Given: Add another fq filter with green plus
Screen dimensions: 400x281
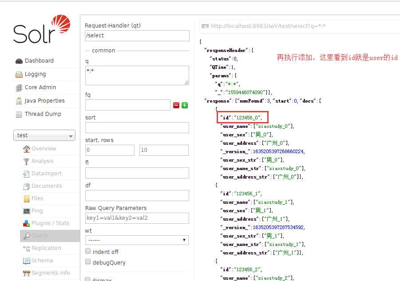Looking at the screenshot, I should click(185, 105).
